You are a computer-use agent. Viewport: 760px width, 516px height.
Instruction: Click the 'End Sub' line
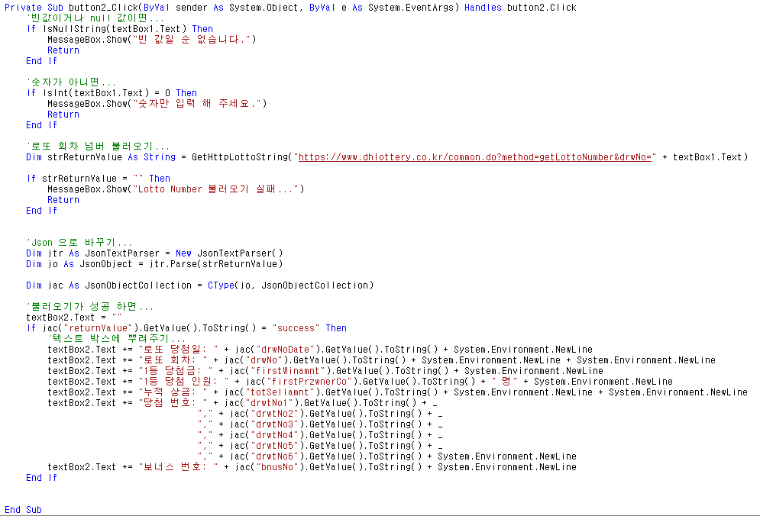(23, 510)
